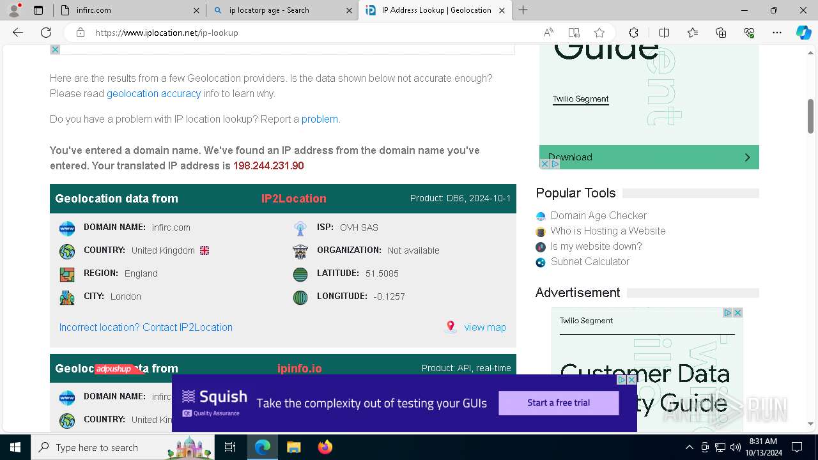Open the Copilot icon
The height and width of the screenshot is (460, 818).
click(803, 33)
